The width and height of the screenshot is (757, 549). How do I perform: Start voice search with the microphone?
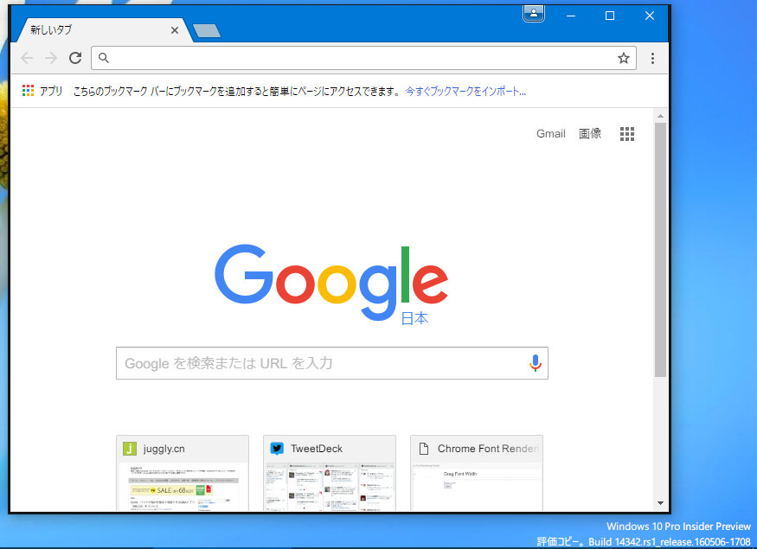pyautogui.click(x=535, y=363)
